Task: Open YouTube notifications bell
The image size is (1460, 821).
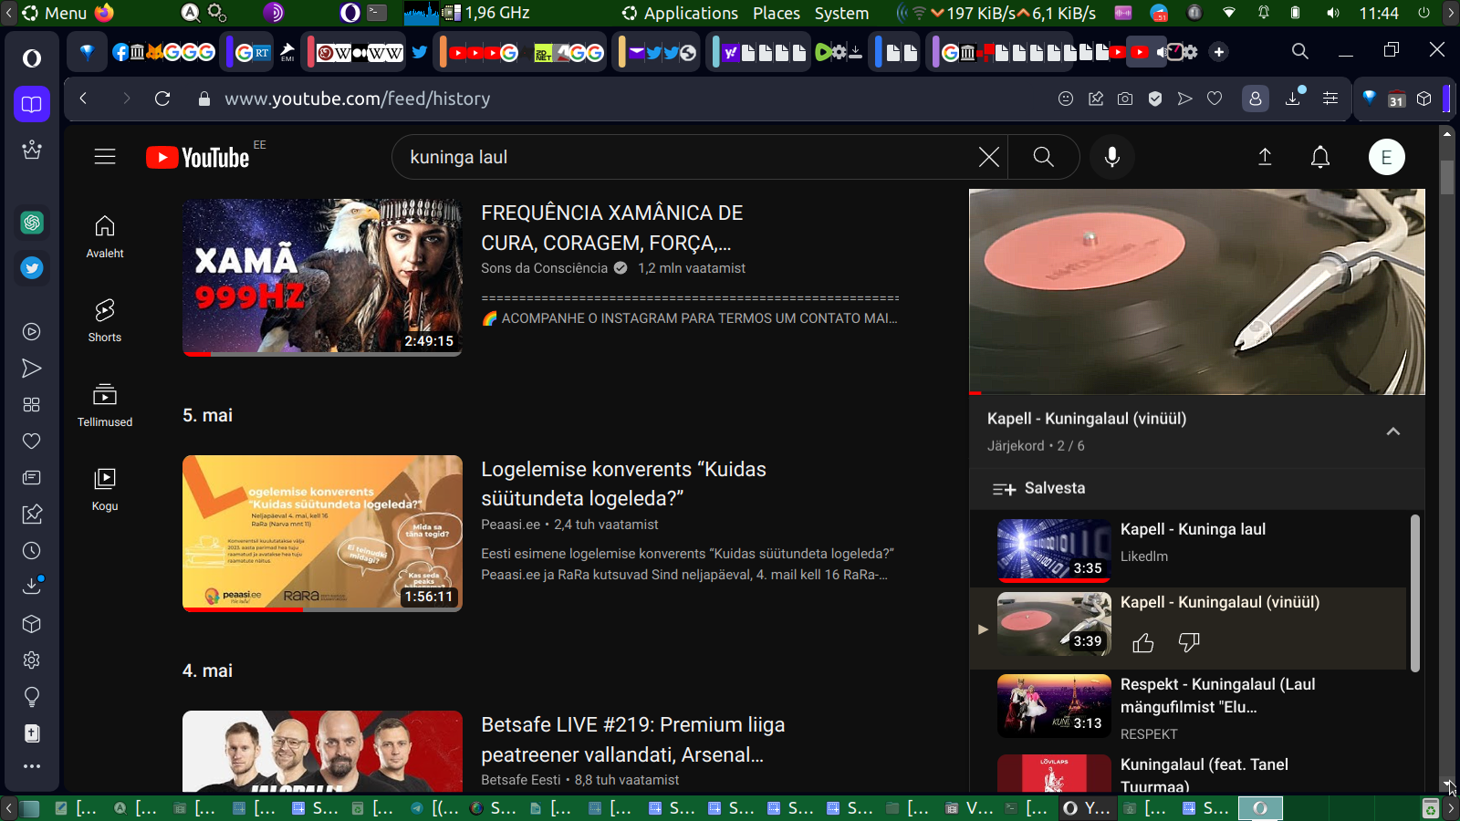Action: pos(1319,157)
